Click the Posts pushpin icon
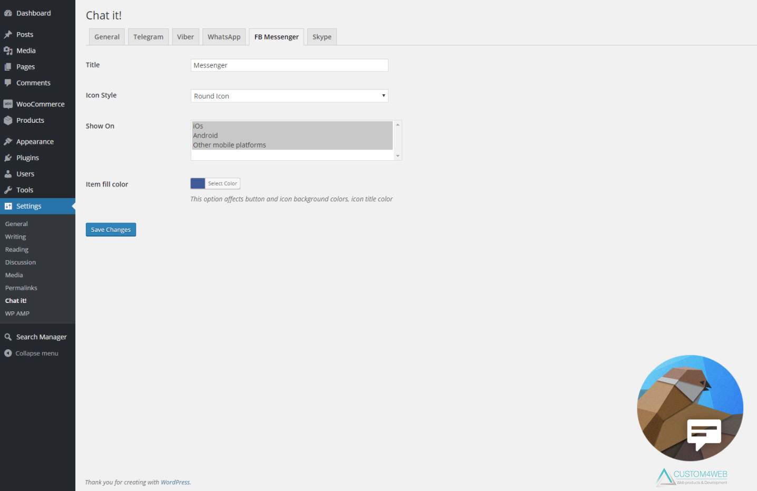 8,35
